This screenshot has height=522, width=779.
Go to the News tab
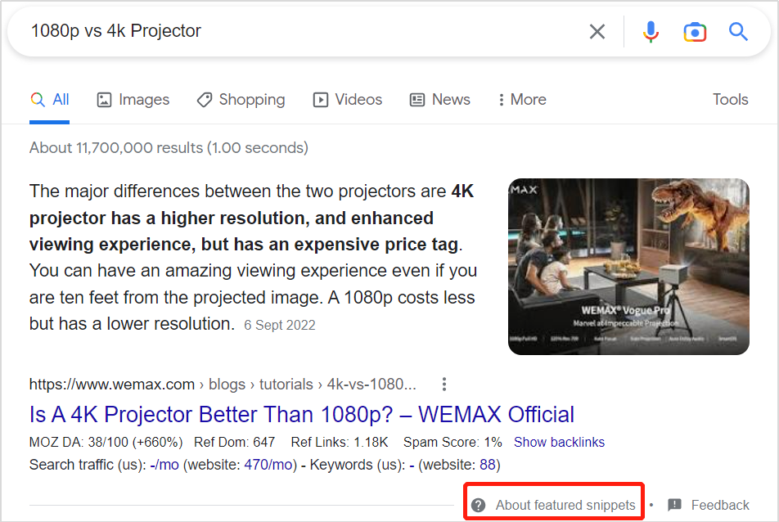point(439,100)
